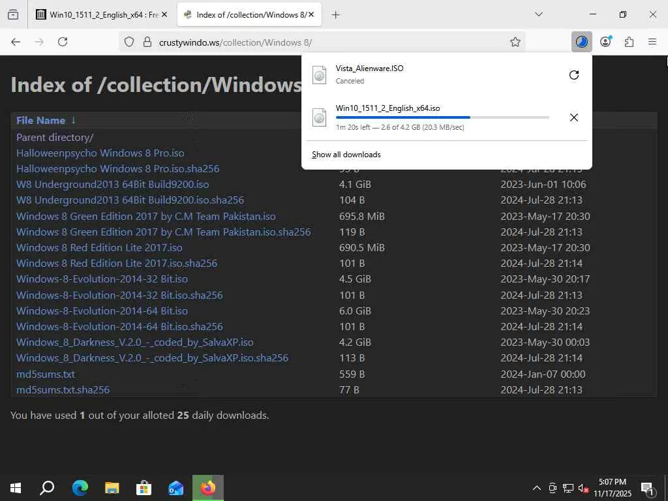Open W8 Underground2013 64Bit Build9200.iso.sha256

130,200
